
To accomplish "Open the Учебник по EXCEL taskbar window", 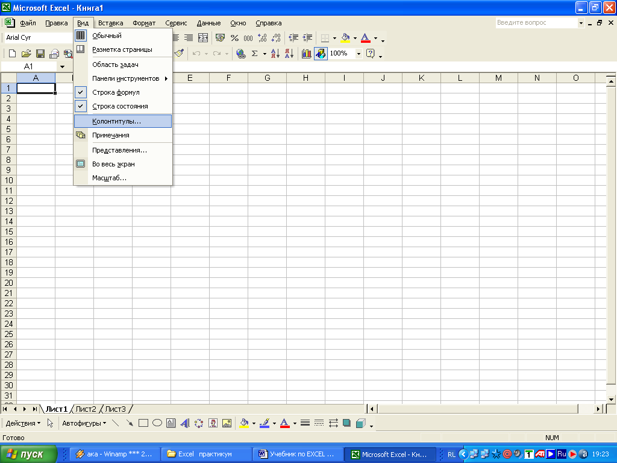I will [298, 454].
